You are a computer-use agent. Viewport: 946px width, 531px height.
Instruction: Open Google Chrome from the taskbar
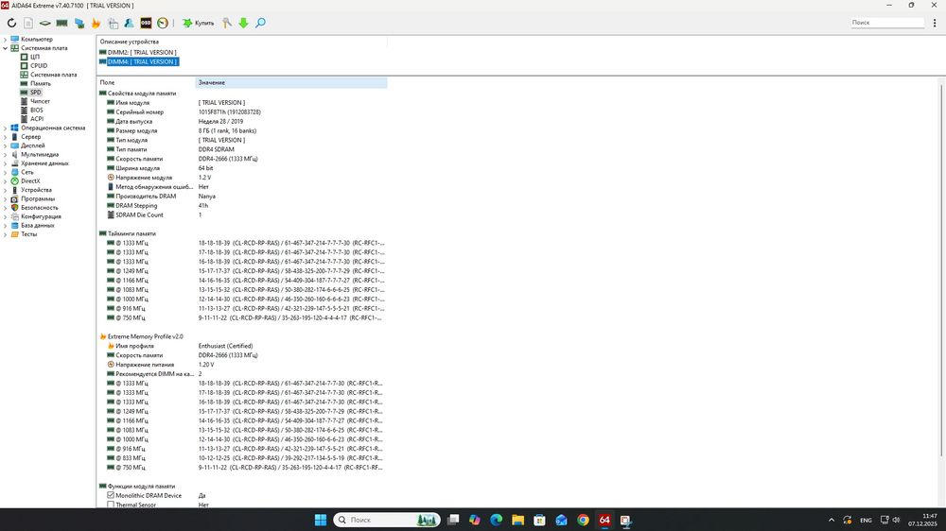click(x=583, y=520)
